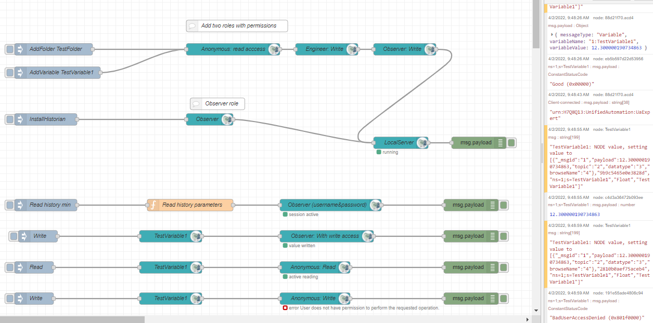Toggle the debug node after LocalServer
Image resolution: width=653 pixels, height=323 pixels.
pos(510,142)
